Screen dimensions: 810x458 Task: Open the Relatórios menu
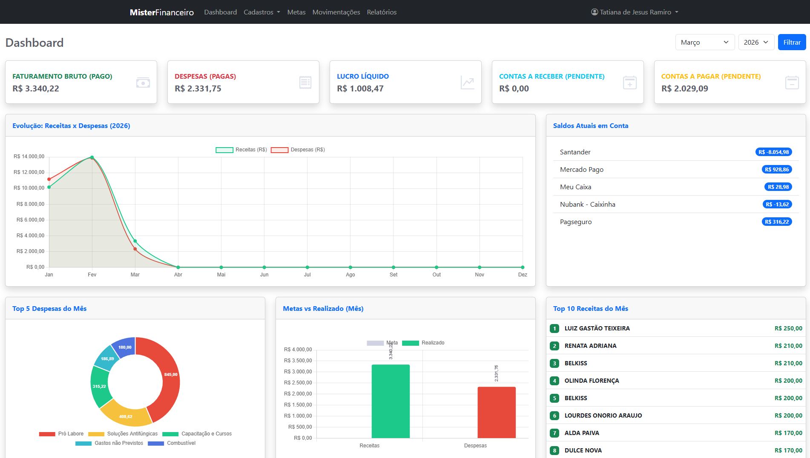pyautogui.click(x=382, y=12)
